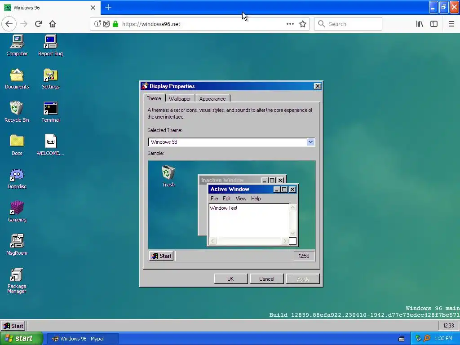The width and height of the screenshot is (460, 345).
Task: Click the Windows 96 - Mypal taskbar item
Action: tap(83, 339)
